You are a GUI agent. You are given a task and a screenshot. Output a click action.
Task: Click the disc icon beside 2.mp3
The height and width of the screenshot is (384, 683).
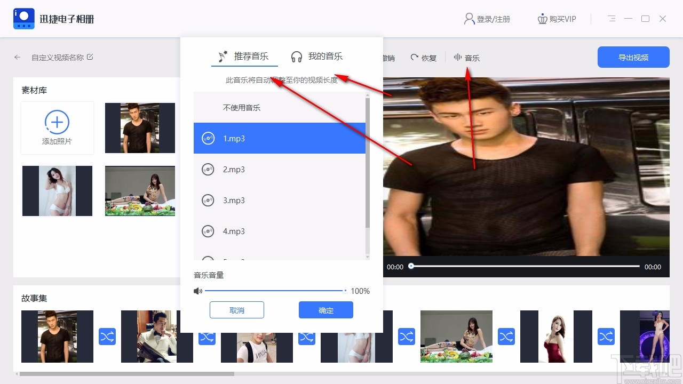pos(208,170)
